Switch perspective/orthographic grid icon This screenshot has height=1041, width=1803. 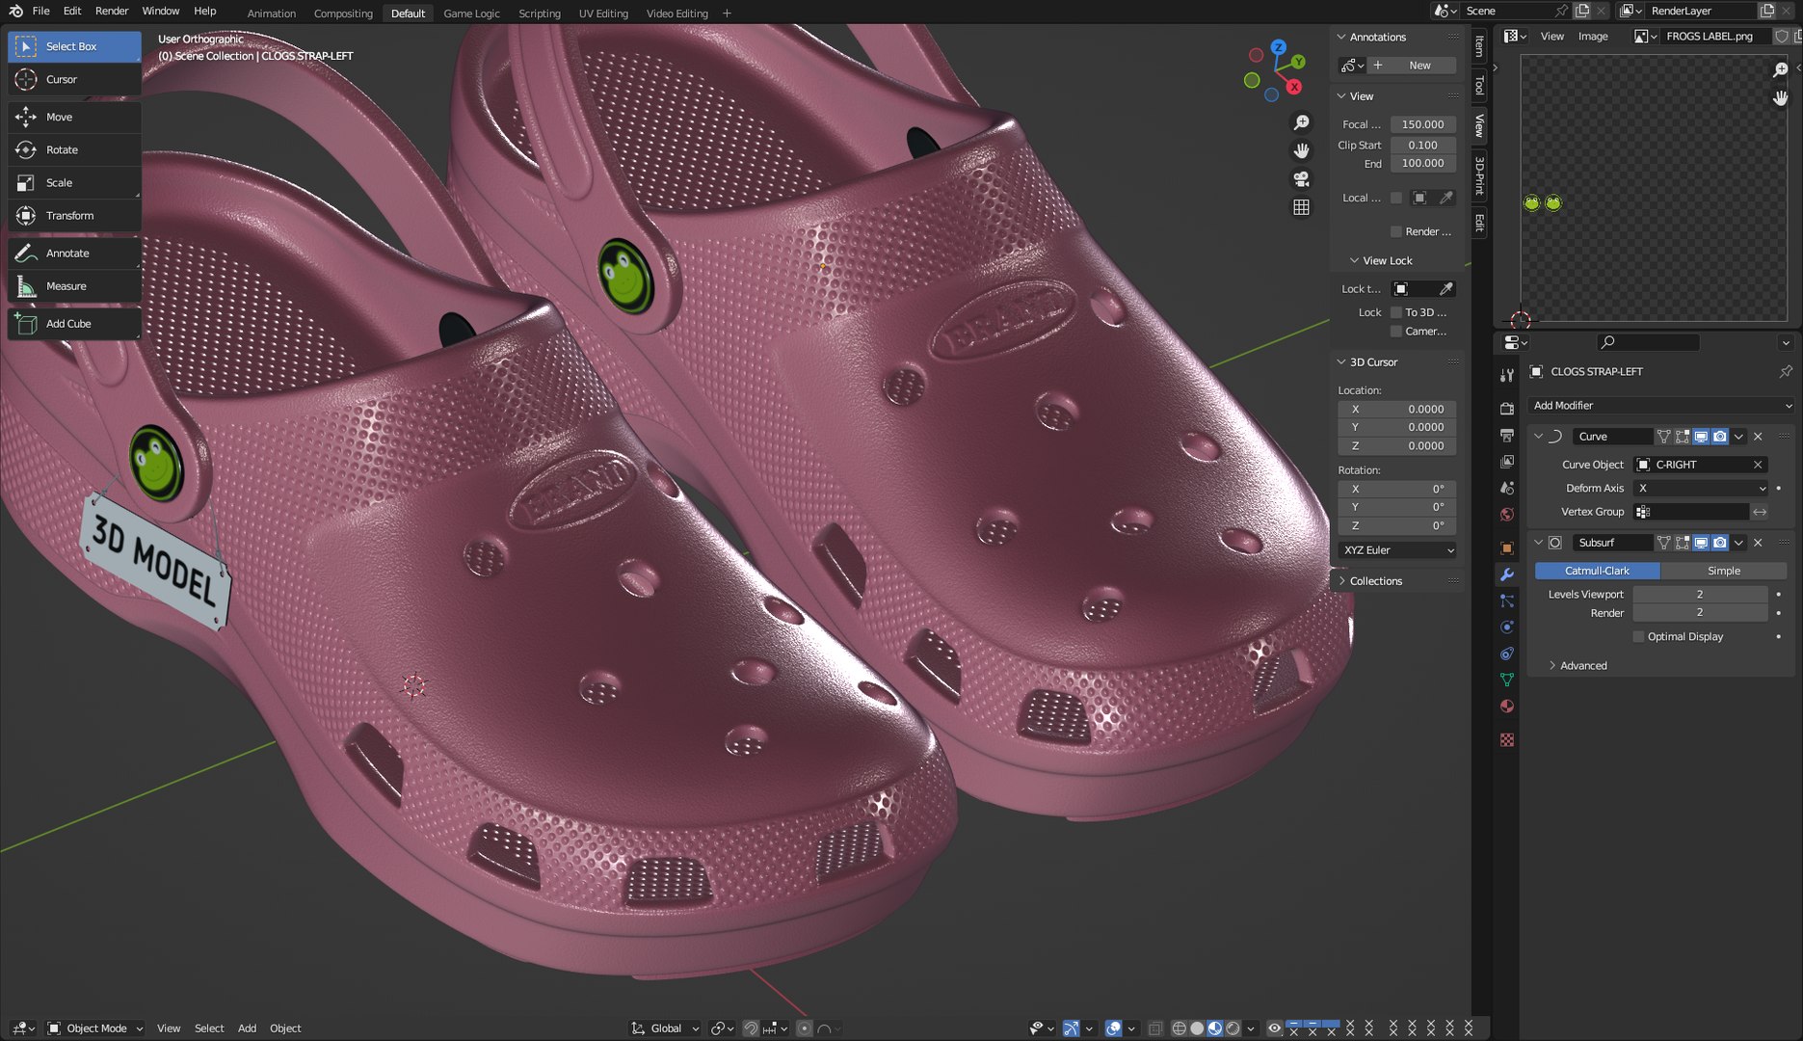coord(1301,207)
